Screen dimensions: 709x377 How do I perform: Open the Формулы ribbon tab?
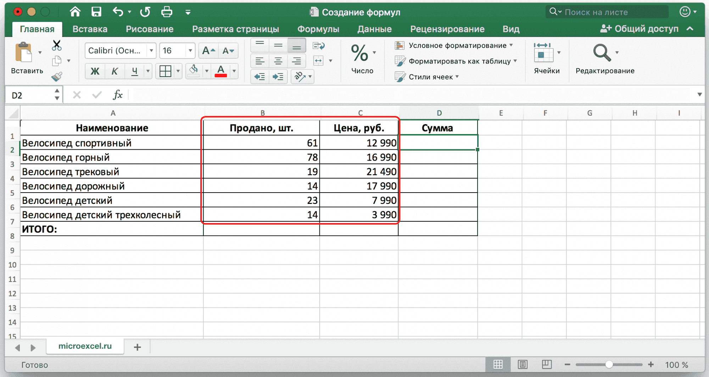tap(318, 29)
